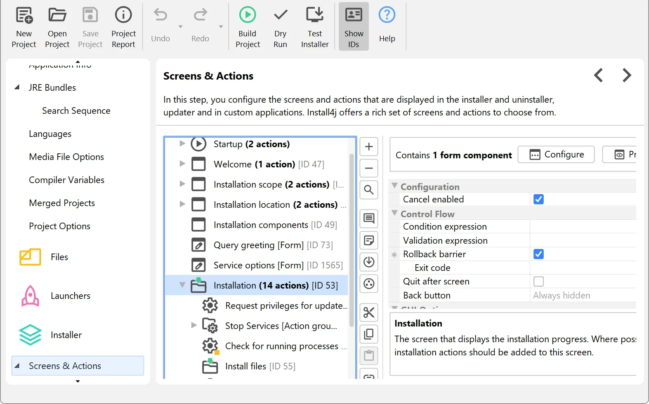
Task: Click the magnifier search icon beside the tree
Action: point(369,190)
